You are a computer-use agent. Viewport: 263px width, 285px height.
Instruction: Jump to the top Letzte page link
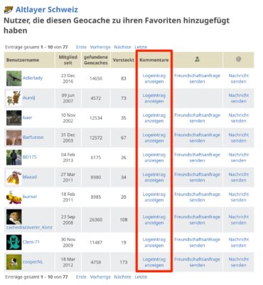click(x=141, y=47)
